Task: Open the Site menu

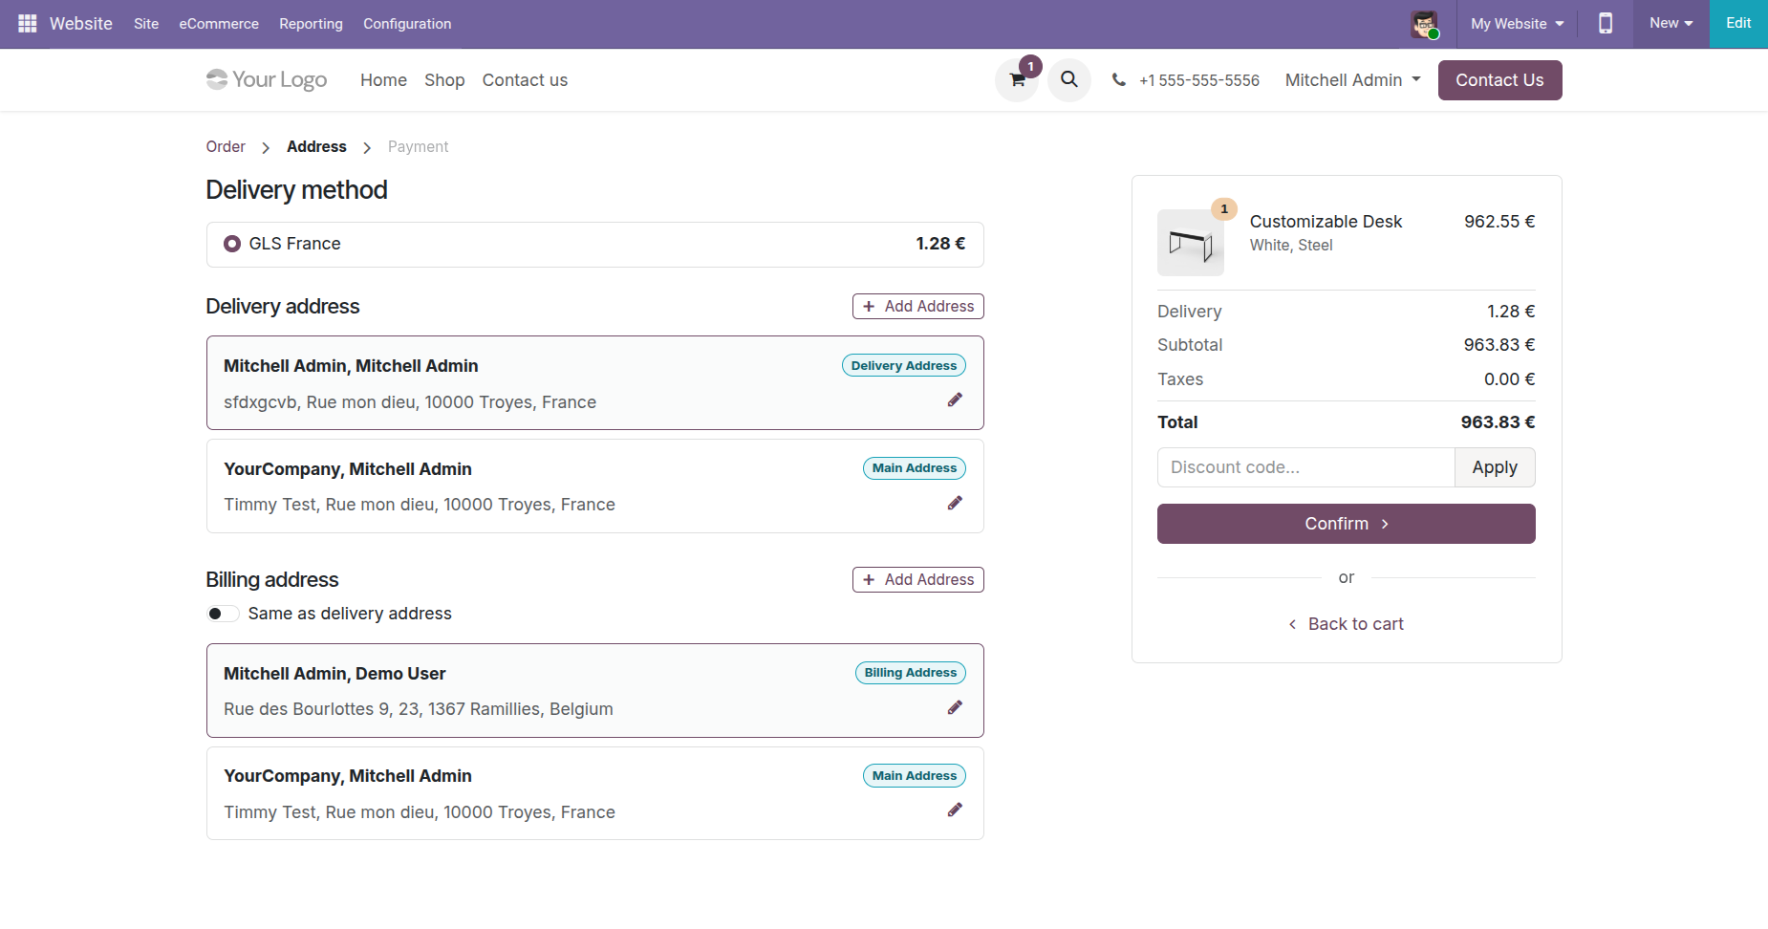Action: [x=146, y=24]
